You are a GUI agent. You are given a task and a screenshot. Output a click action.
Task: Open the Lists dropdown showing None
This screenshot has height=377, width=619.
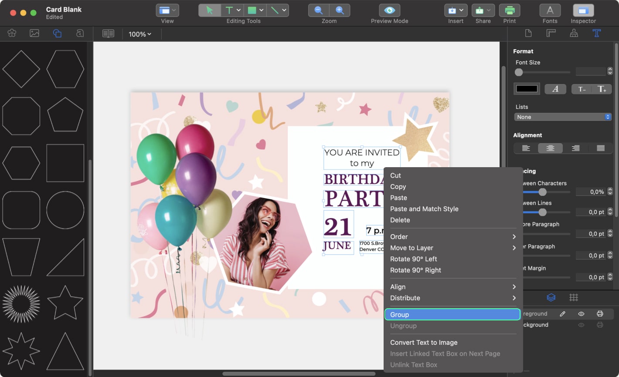click(x=562, y=117)
